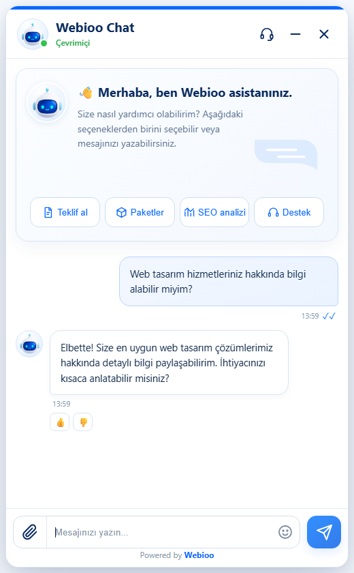
Task: Click the bot reply starting with Elbette
Action: pos(169,362)
